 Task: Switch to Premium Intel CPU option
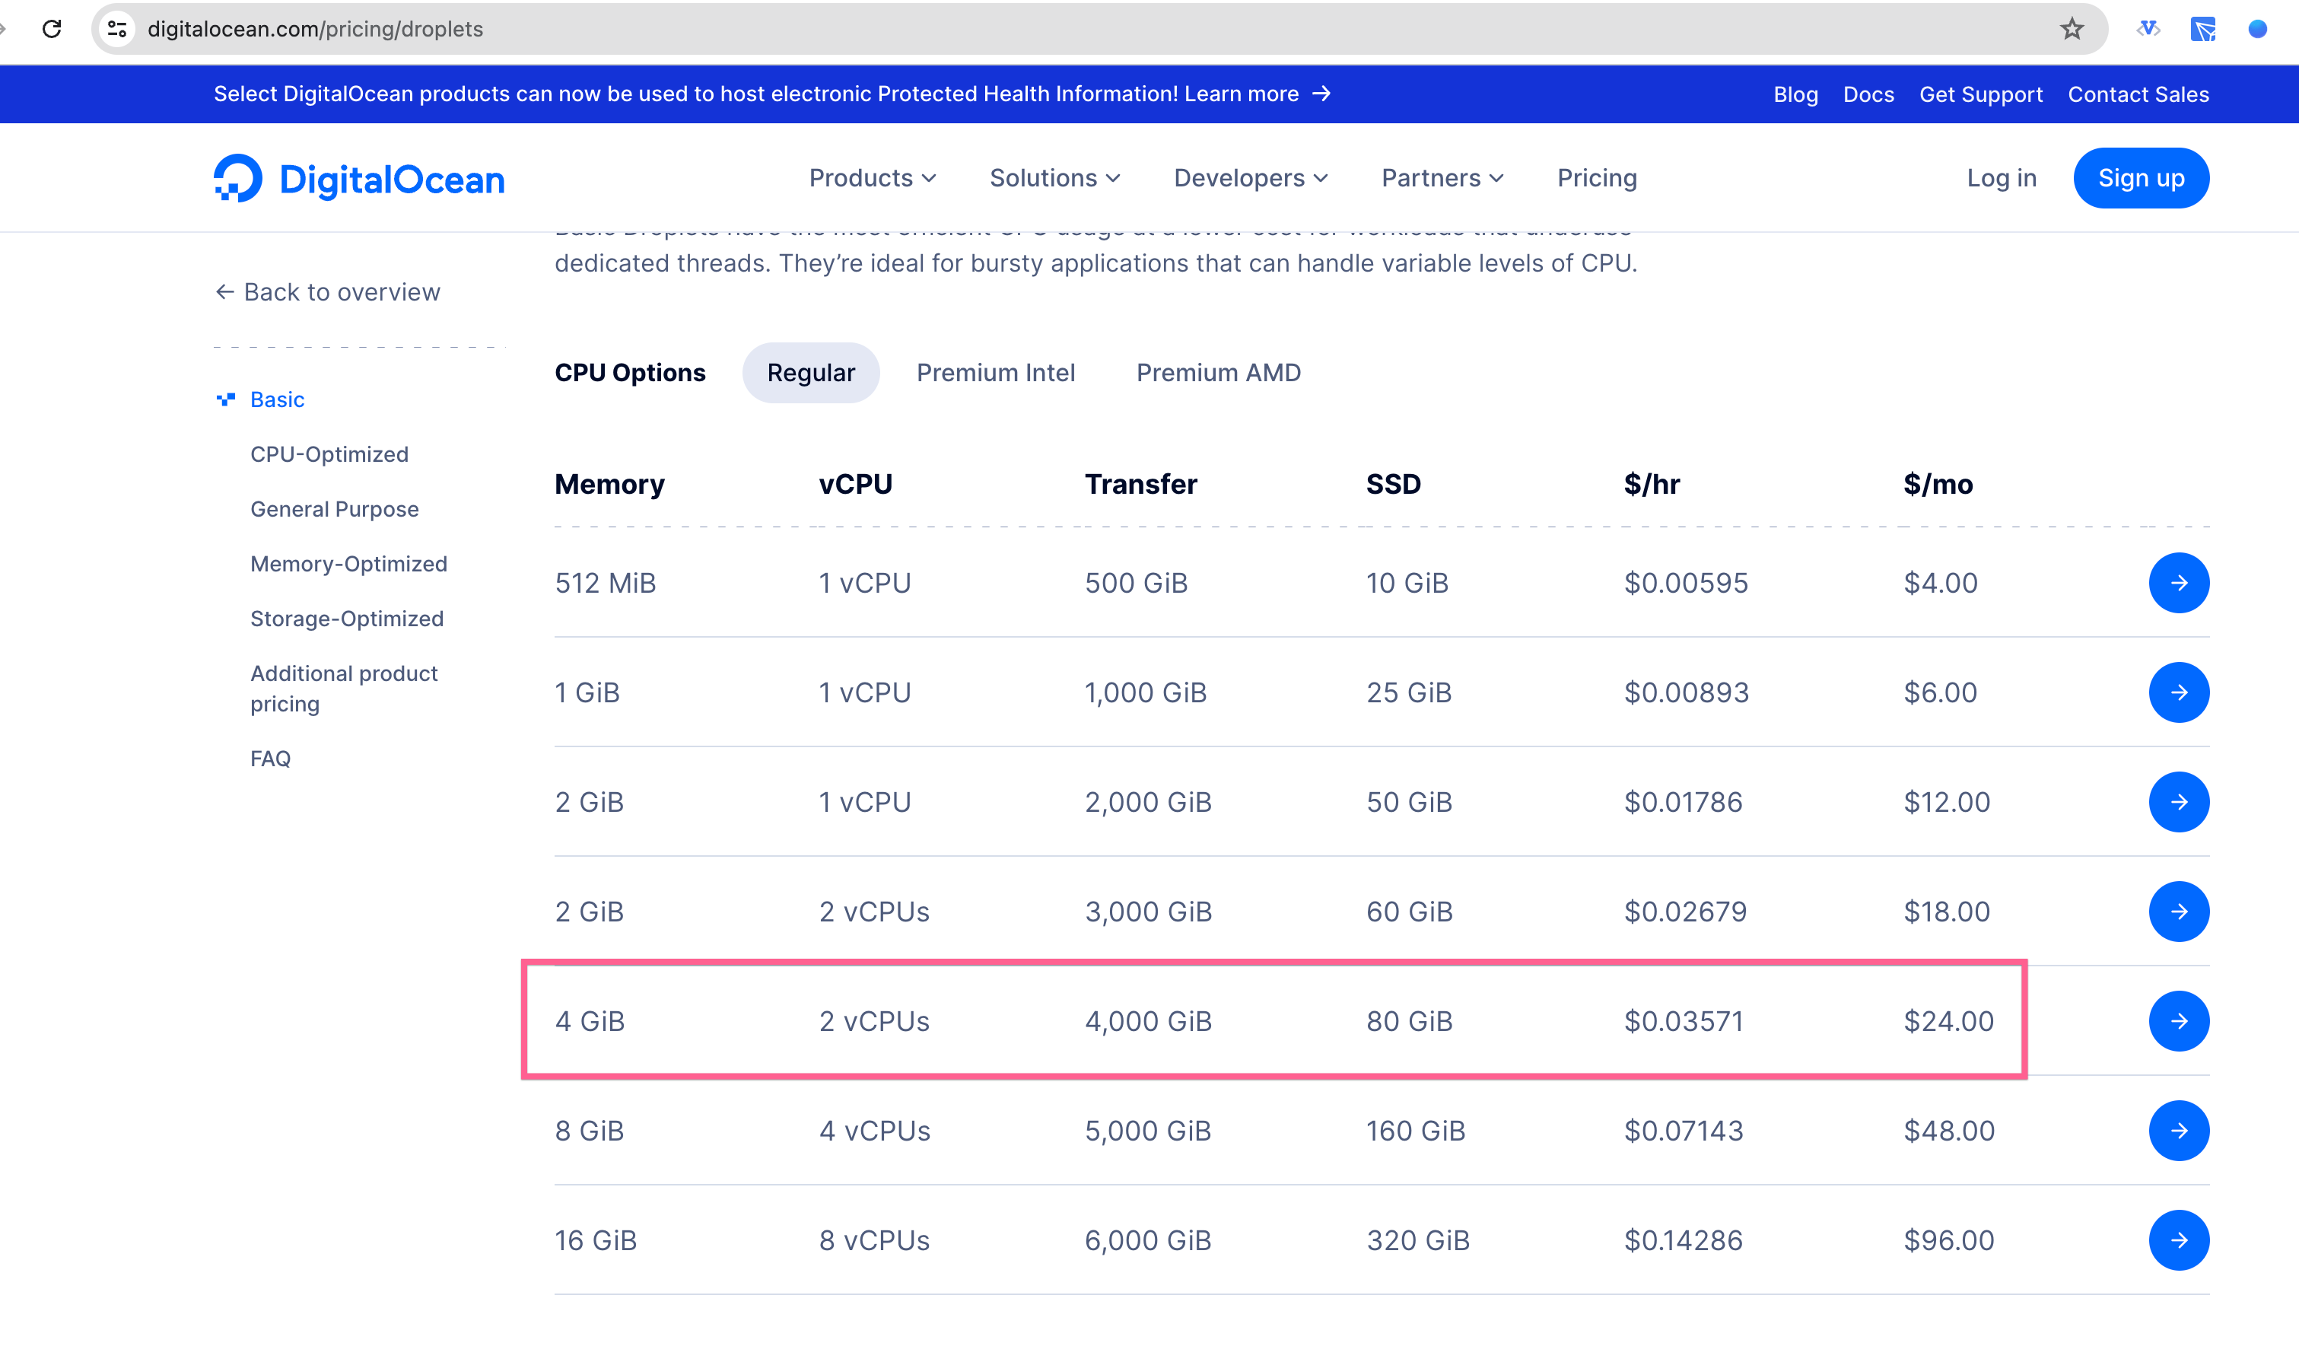point(995,373)
